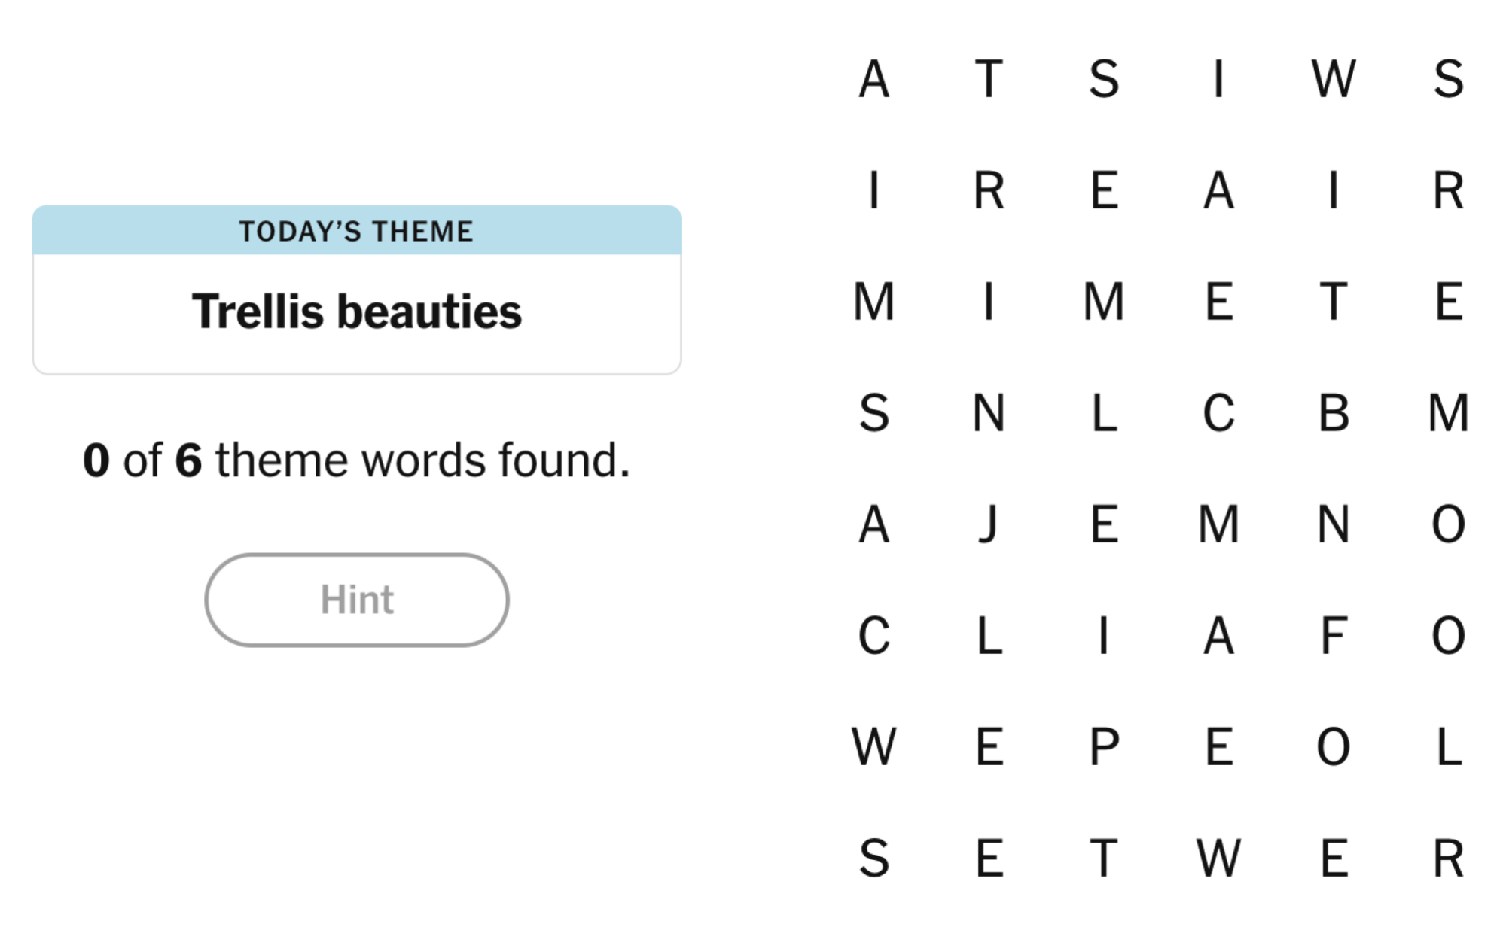
Task: Click the TODAY'S THEME header bar
Action: click(x=357, y=231)
